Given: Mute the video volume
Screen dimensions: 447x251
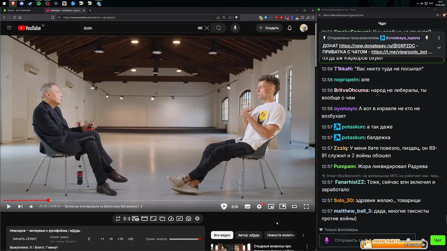Looking at the screenshot, I should pyautogui.click(x=31, y=206).
